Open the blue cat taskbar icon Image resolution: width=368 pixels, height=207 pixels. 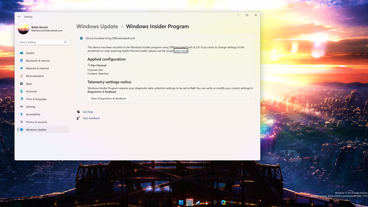click(232, 202)
